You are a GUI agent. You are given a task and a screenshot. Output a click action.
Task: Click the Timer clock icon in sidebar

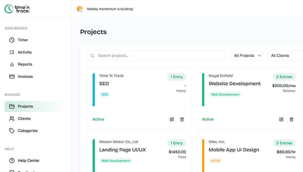tap(12, 40)
